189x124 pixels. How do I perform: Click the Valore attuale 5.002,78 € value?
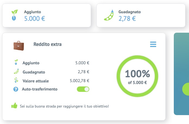pyautogui.click(x=80, y=81)
